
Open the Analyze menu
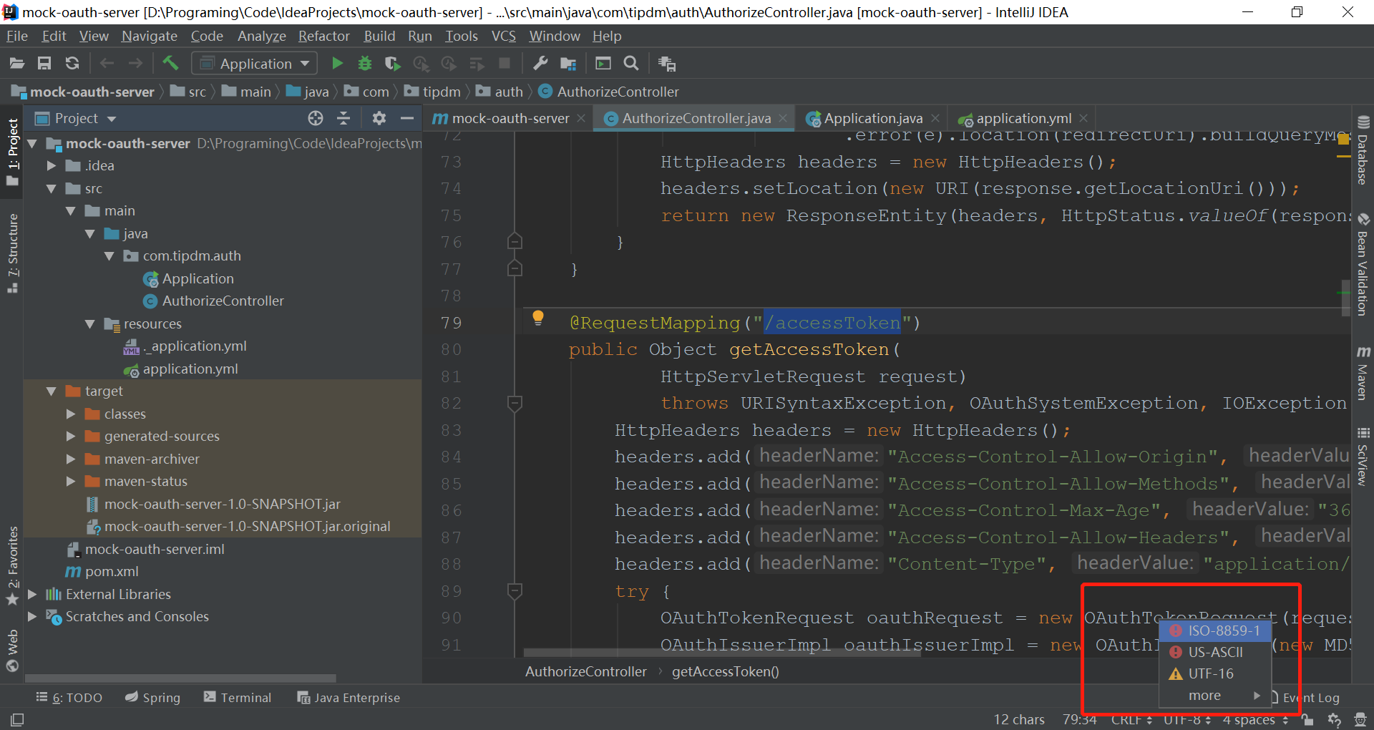(x=262, y=36)
